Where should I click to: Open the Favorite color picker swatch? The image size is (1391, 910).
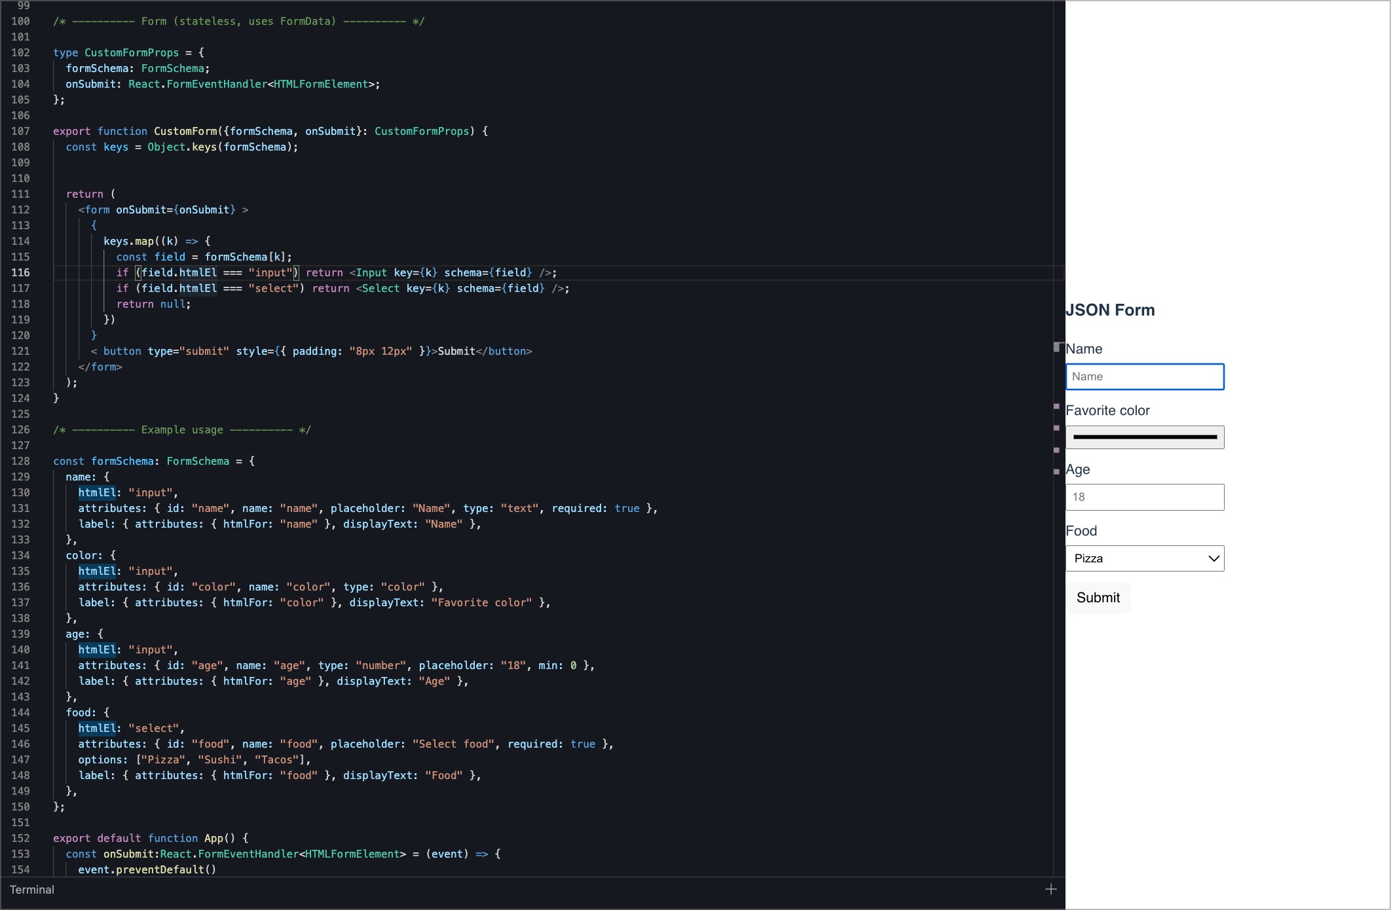(x=1144, y=437)
